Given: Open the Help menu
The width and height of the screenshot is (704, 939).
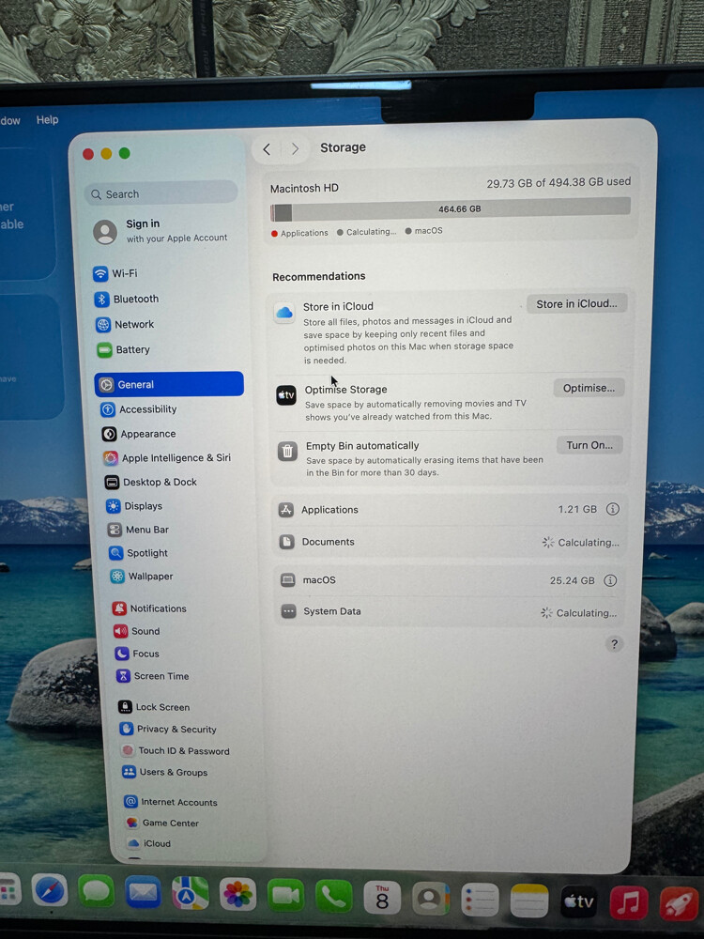Looking at the screenshot, I should pyautogui.click(x=47, y=120).
